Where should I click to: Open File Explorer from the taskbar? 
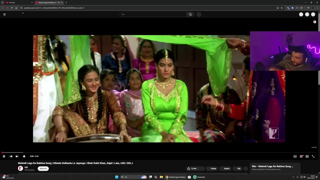click(x=161, y=177)
